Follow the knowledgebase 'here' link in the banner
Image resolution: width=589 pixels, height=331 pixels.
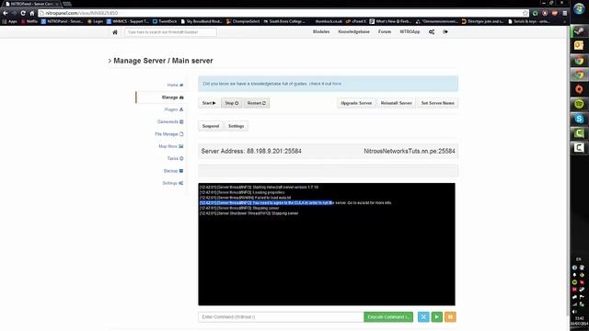point(337,84)
